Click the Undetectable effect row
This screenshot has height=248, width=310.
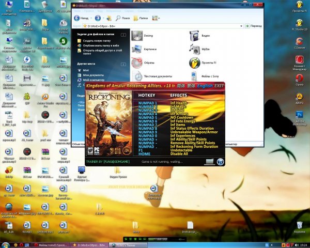tap(181, 150)
